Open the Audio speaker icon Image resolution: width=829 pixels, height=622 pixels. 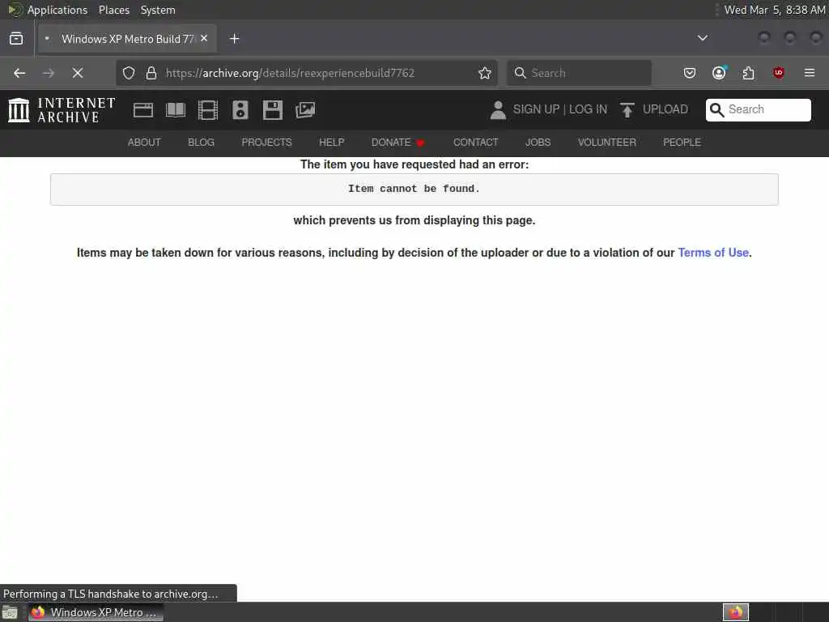pyautogui.click(x=240, y=110)
